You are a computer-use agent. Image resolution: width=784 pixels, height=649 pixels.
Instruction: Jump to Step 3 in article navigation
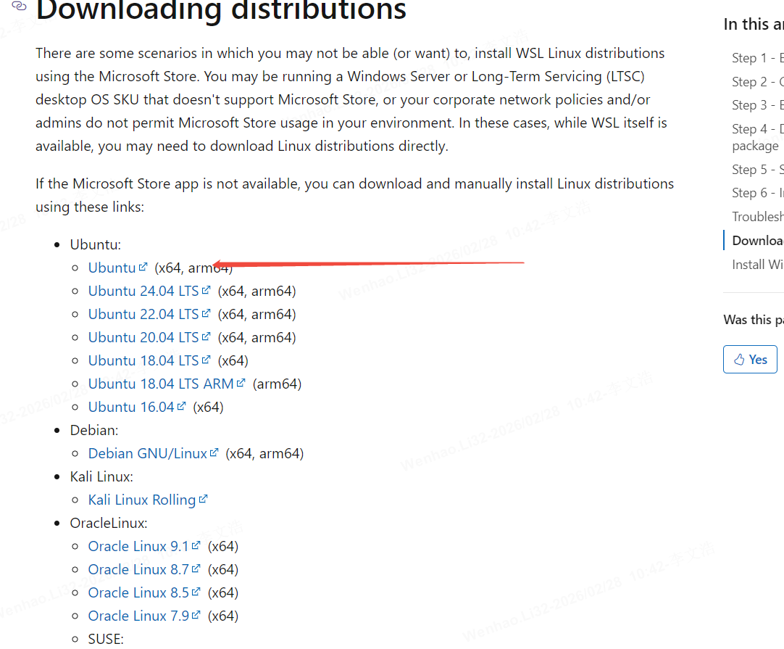pyautogui.click(x=757, y=105)
